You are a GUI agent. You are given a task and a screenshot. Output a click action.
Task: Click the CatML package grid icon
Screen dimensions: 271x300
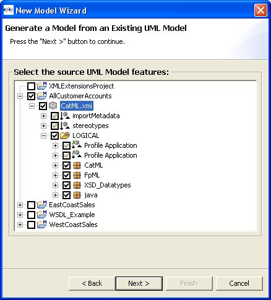(77, 165)
